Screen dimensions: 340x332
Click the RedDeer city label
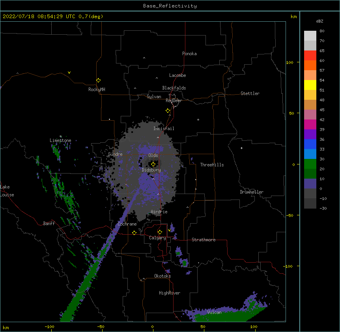(174, 101)
